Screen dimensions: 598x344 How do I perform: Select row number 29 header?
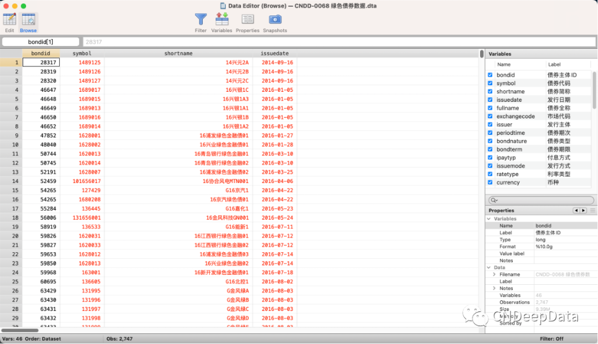tap(12, 318)
